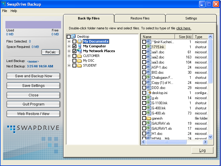Image resolution: width=221 pixels, height=166 pixels.
Task: Click the My Documents folder icon
Action: pos(79,41)
